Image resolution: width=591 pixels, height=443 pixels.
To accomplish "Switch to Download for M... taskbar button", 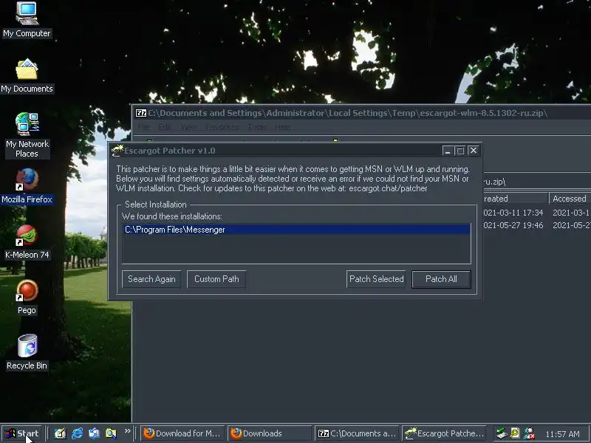I will [182, 433].
